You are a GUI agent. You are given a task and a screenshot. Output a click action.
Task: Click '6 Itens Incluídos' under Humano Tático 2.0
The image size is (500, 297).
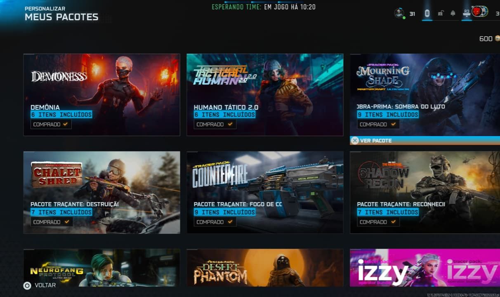[224, 115]
